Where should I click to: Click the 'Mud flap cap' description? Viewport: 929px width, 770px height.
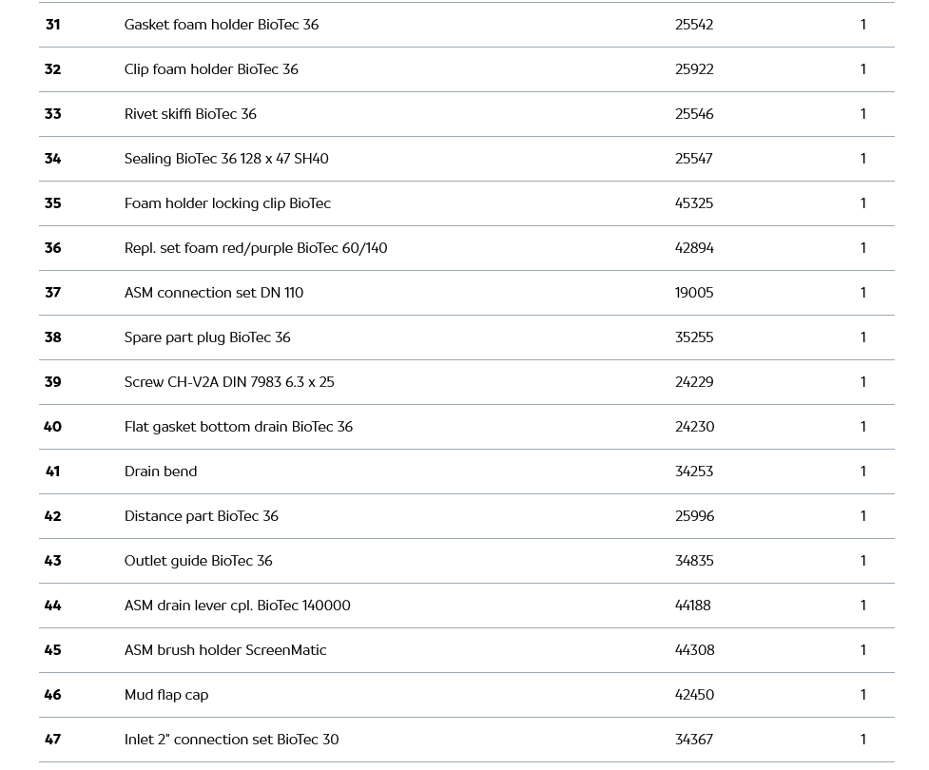(x=166, y=695)
